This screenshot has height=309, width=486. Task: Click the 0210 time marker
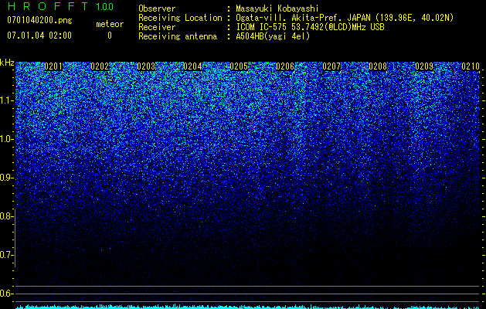[x=471, y=66]
